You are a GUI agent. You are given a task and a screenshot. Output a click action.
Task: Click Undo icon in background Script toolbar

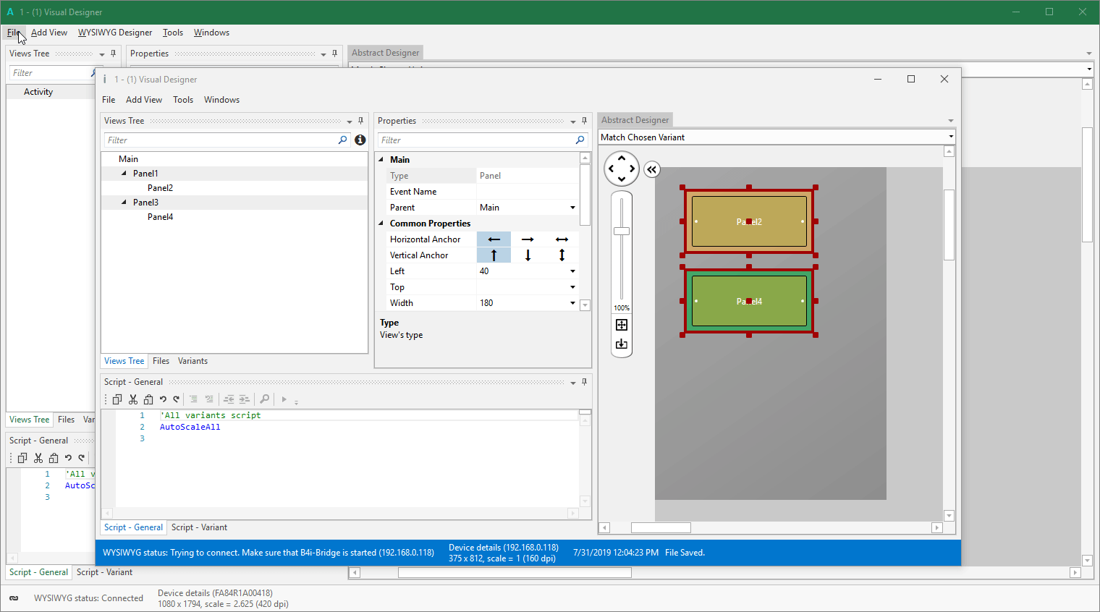coord(68,458)
